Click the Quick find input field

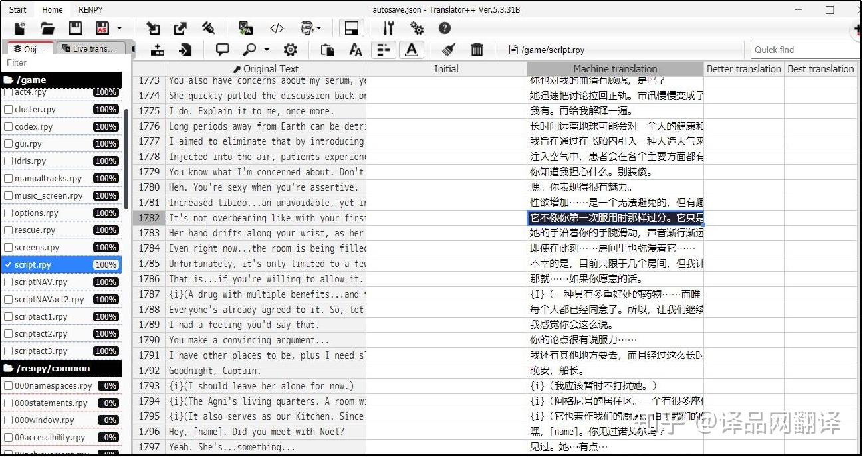[804, 49]
